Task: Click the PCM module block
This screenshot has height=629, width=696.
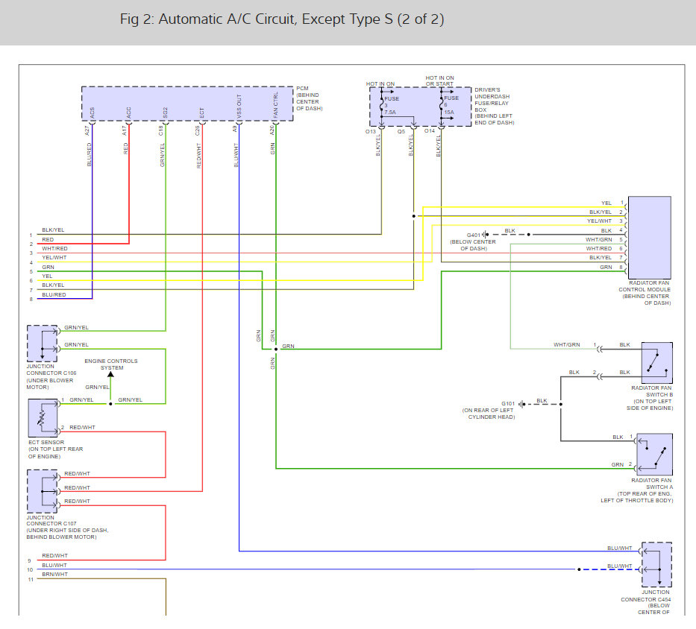Action: pyautogui.click(x=186, y=104)
